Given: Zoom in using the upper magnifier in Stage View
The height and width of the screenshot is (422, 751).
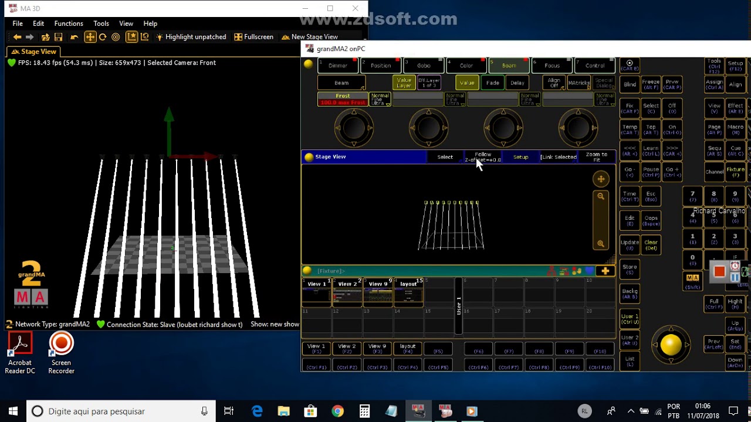Looking at the screenshot, I should click(x=601, y=197).
